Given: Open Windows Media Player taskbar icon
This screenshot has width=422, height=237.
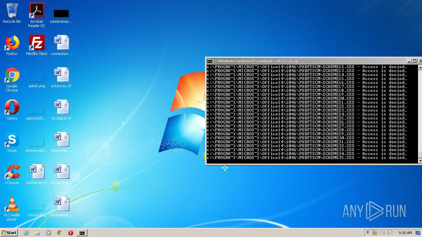Looking at the screenshot, I should 48,233.
